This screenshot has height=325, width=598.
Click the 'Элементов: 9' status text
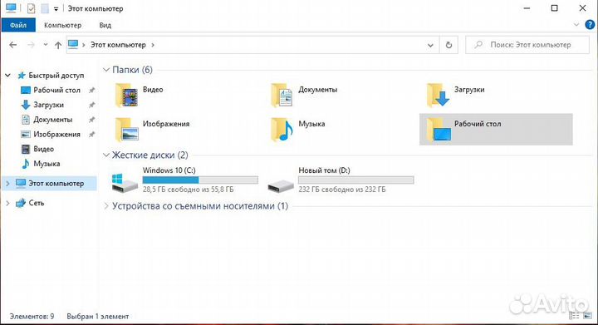click(32, 316)
